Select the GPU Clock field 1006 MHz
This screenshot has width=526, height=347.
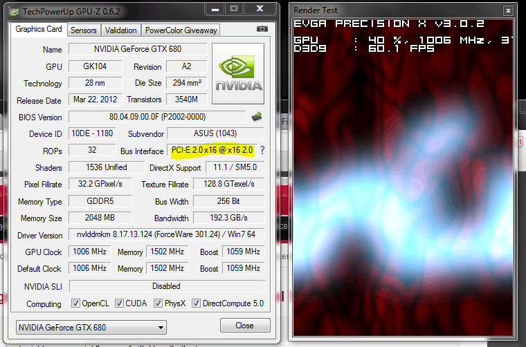[89, 252]
